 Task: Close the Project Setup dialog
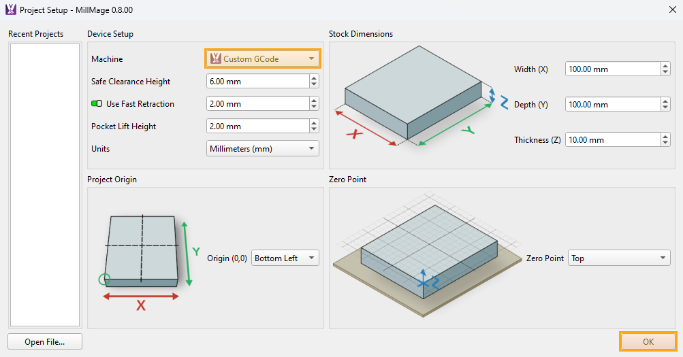tap(669, 10)
